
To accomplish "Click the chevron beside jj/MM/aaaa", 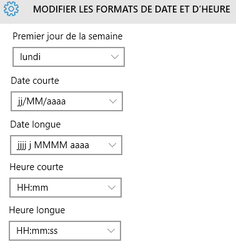I will tap(113, 101).
